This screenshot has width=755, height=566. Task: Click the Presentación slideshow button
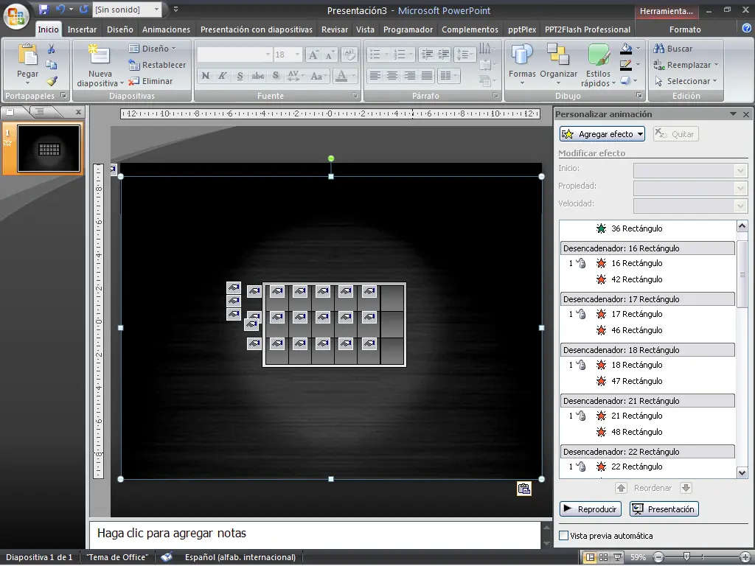(x=664, y=509)
